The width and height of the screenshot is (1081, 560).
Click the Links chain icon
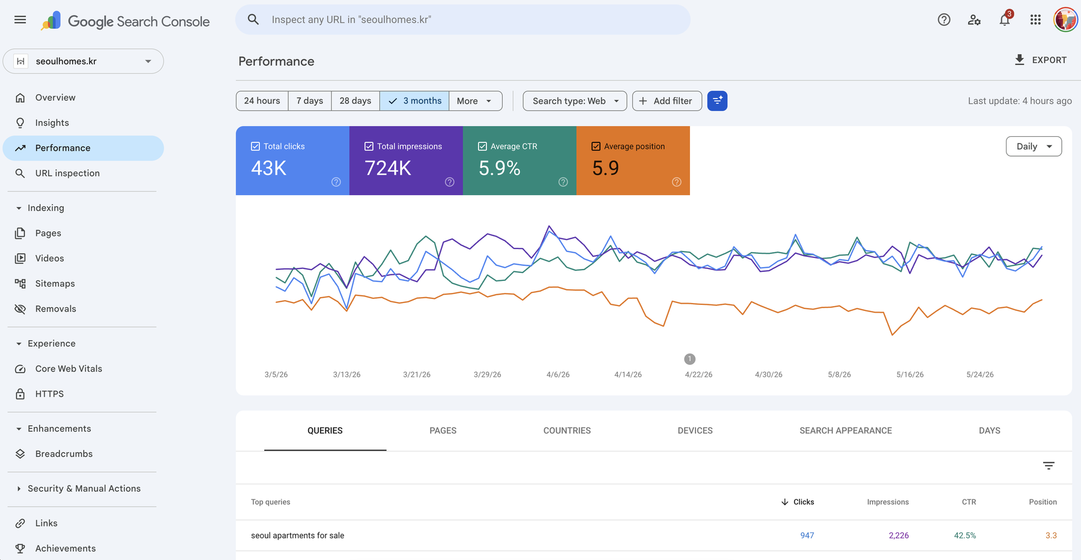[20, 523]
